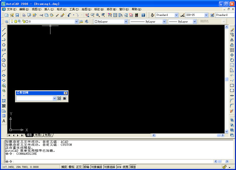Select the Revision Cloud tool
The width and height of the screenshot is (236, 170).
[x=4, y=65]
